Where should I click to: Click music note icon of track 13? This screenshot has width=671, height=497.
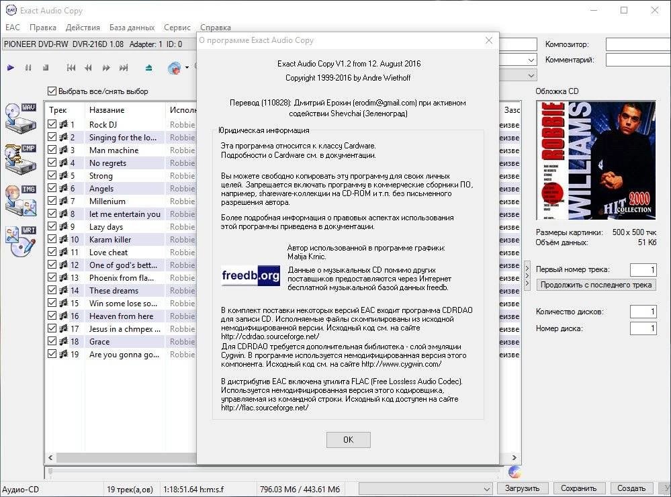(63, 277)
